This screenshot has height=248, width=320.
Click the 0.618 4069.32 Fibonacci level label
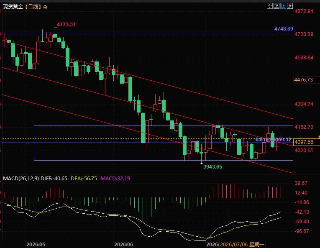click(273, 140)
